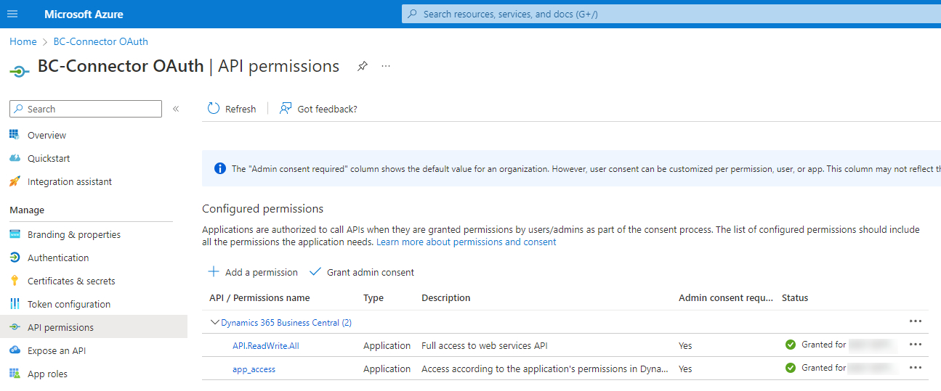Click Add a permission label

click(x=262, y=272)
